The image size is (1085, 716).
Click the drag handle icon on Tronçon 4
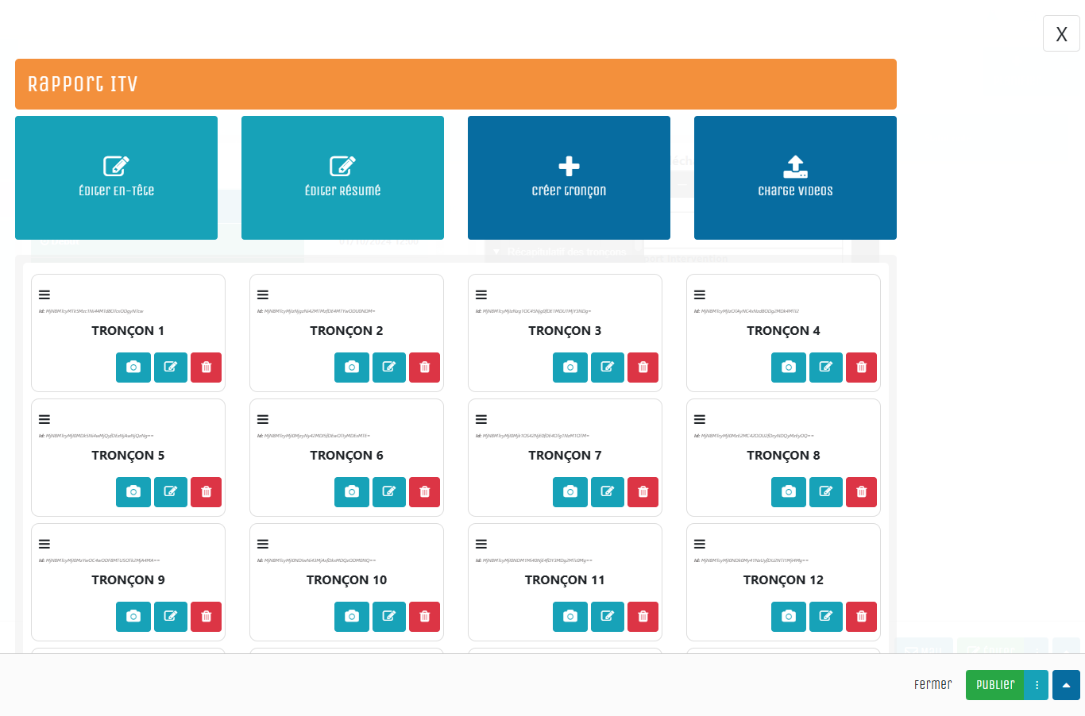click(700, 294)
